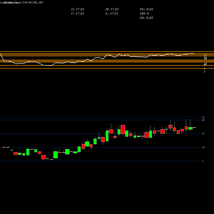Screen dimensions: 214x214
Task: Click the OC: 0.23 readout
Action: click(146, 9)
